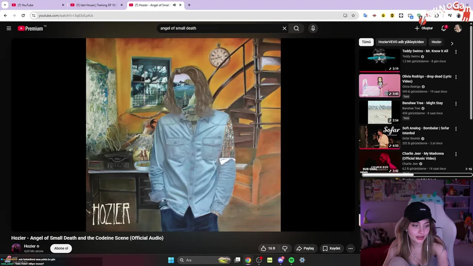Close the Hozier Angel of Small tab
This screenshot has height=266, width=473.
(x=180, y=5)
